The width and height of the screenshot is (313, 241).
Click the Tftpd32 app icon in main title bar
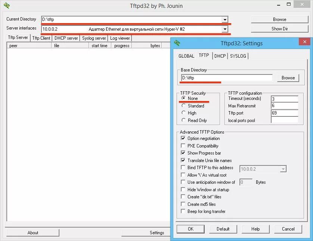(7, 5)
